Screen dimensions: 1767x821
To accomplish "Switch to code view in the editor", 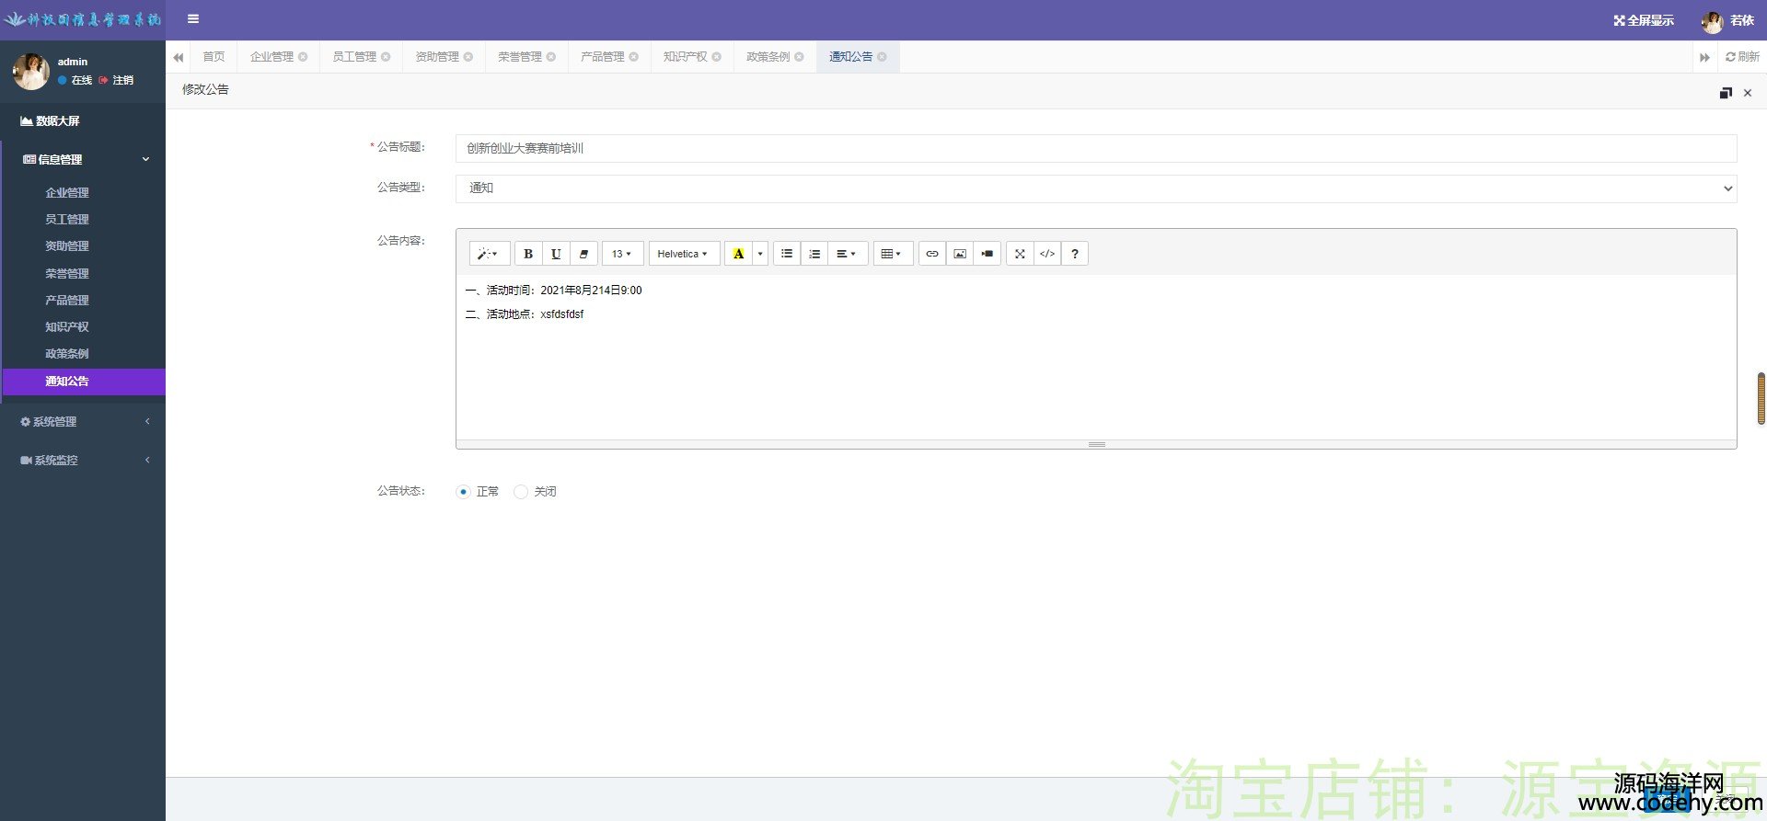I will [1047, 254].
